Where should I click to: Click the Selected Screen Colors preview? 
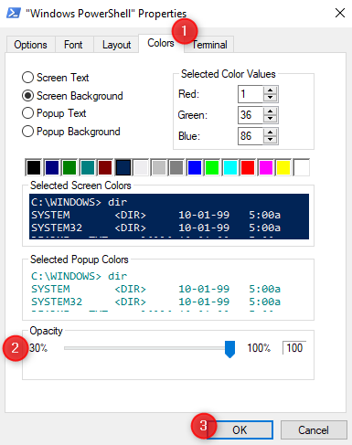point(169,217)
